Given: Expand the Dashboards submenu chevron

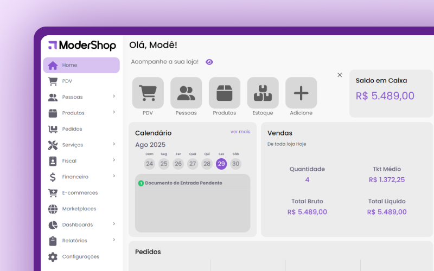Looking at the screenshot, I should click(114, 224).
